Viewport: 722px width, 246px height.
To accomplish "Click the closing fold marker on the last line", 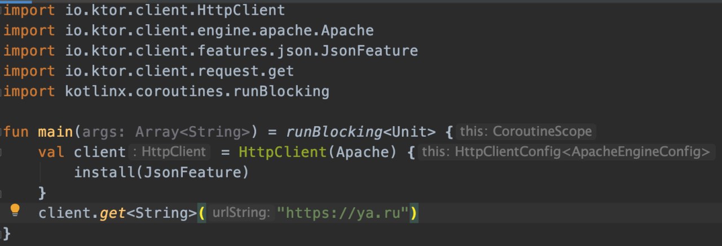I will click(2, 234).
